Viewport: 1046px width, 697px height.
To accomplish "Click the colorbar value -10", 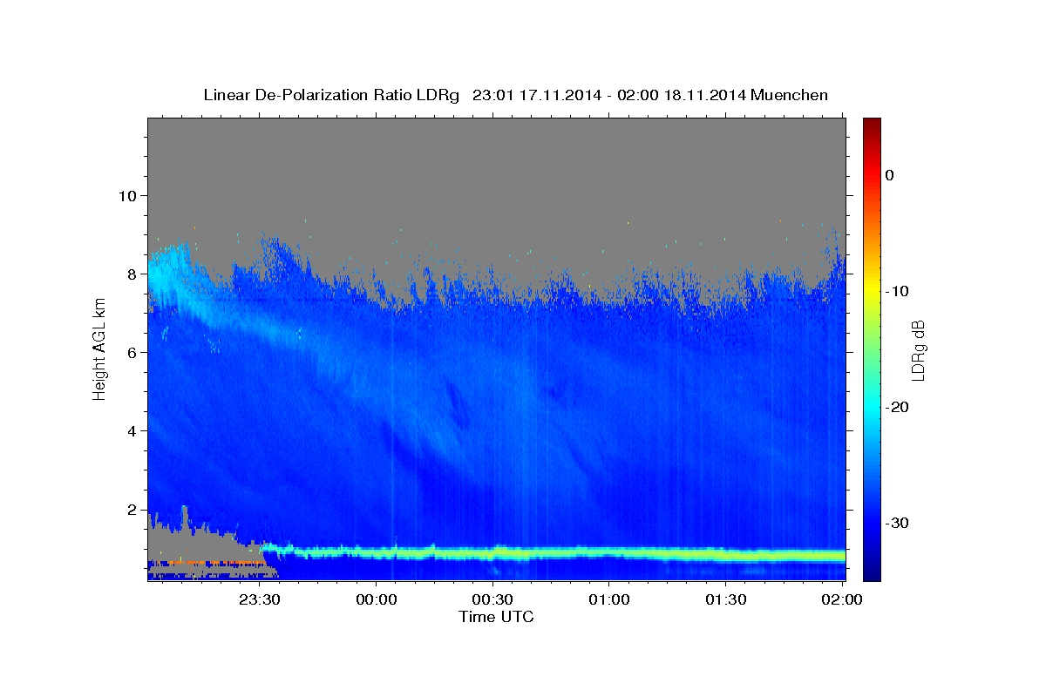I will [898, 291].
